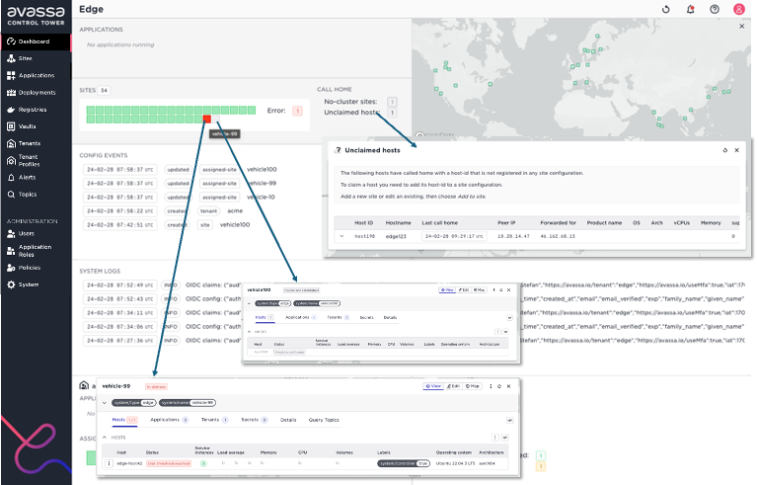Click the Tenant Profiles icon in sidebar
This screenshot has height=485, width=758.
pyautogui.click(x=11, y=161)
